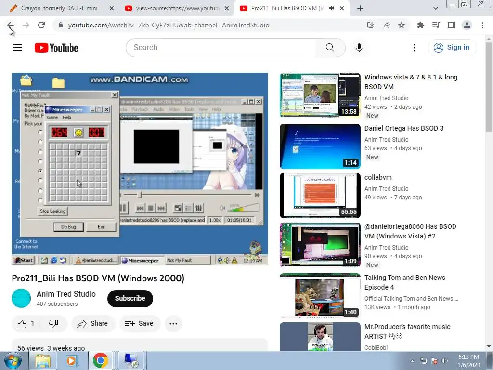This screenshot has width=493, height=370.
Task: Click the Share button
Action: (x=93, y=323)
